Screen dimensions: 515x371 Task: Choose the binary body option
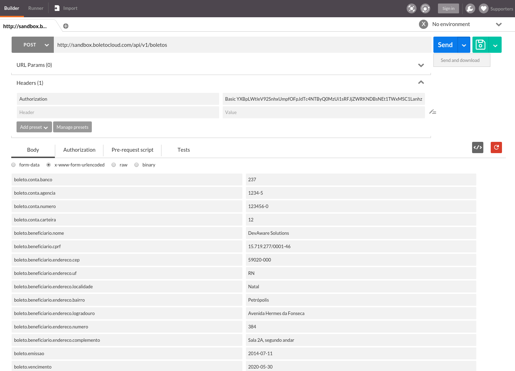tap(136, 165)
